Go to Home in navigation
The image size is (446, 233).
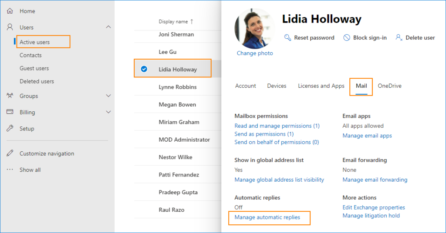[x=27, y=11]
